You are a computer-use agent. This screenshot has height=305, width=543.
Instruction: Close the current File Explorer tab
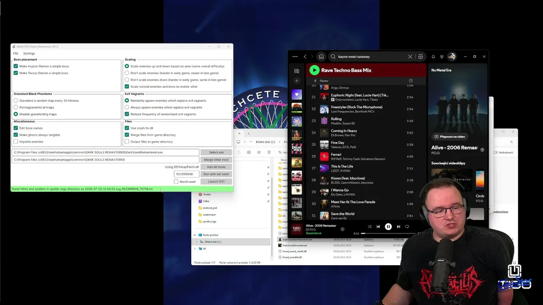(239, 133)
